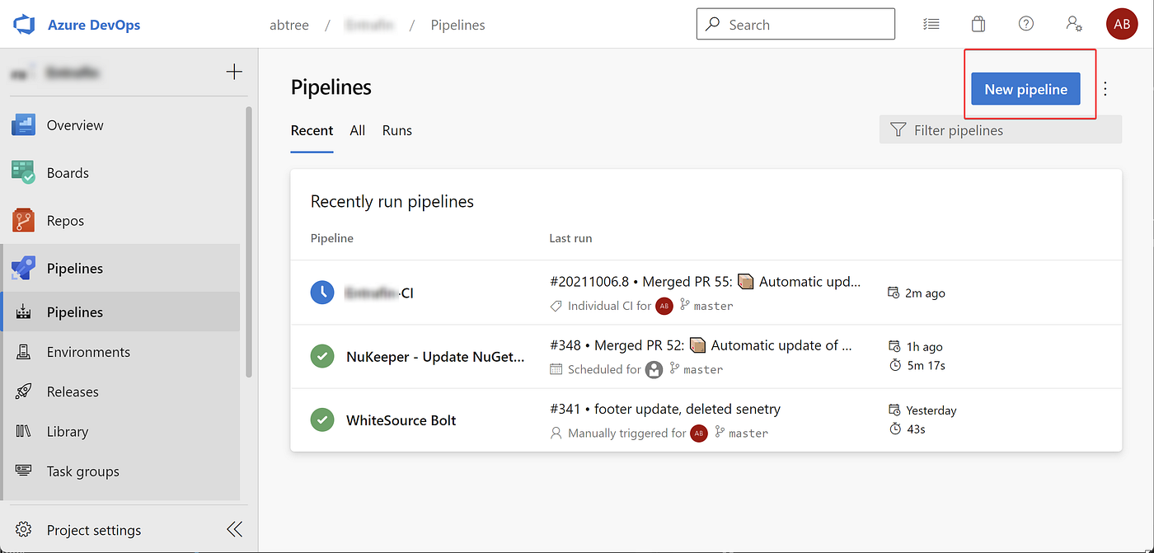Open the Help question mark icon
The image size is (1154, 553).
point(1026,24)
